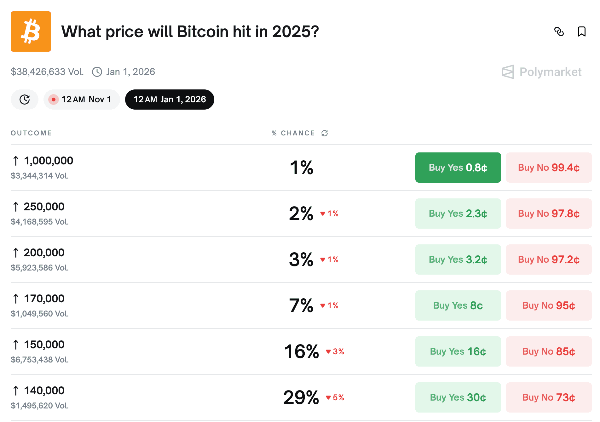Viewport: 600px width, 422px height.
Task: Click the clock icon beside Jan 1, 2026
Action: (97, 72)
